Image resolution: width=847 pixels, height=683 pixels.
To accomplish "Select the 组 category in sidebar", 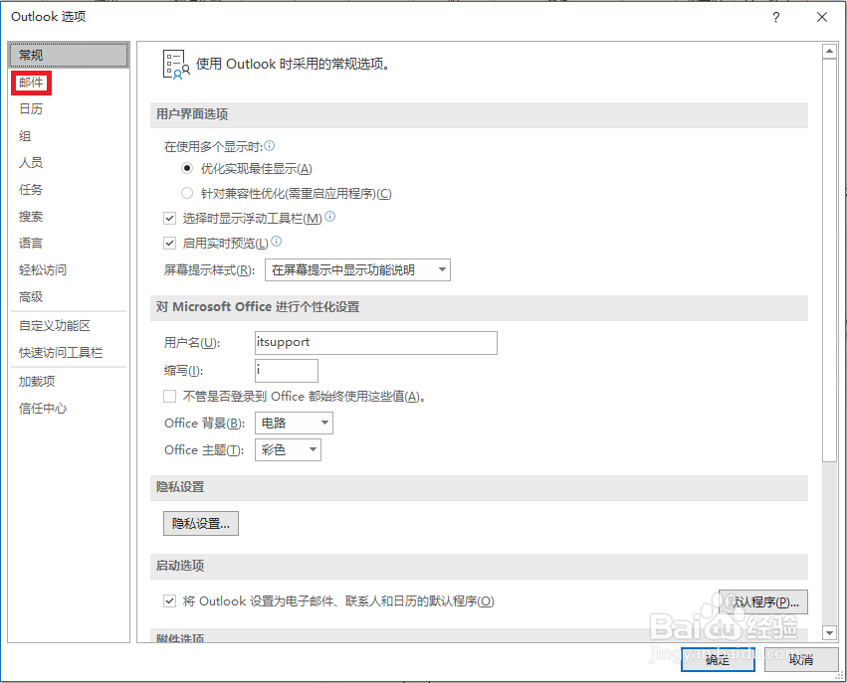I will tap(25, 136).
